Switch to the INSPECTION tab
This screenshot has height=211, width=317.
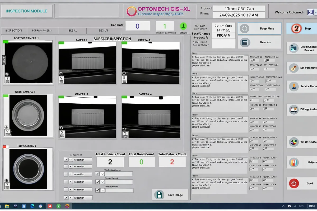tap(14, 31)
